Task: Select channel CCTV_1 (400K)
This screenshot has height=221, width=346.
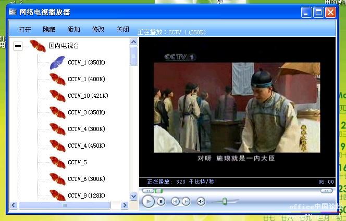Action: [x=86, y=79]
